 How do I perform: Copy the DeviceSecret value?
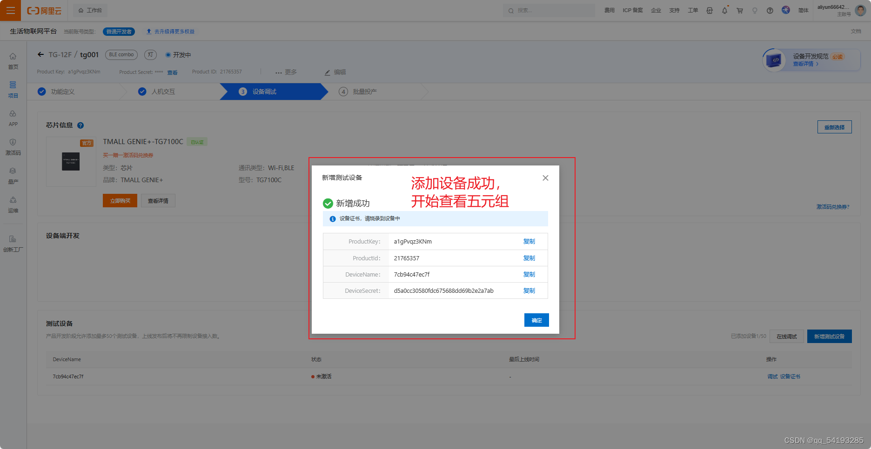529,291
